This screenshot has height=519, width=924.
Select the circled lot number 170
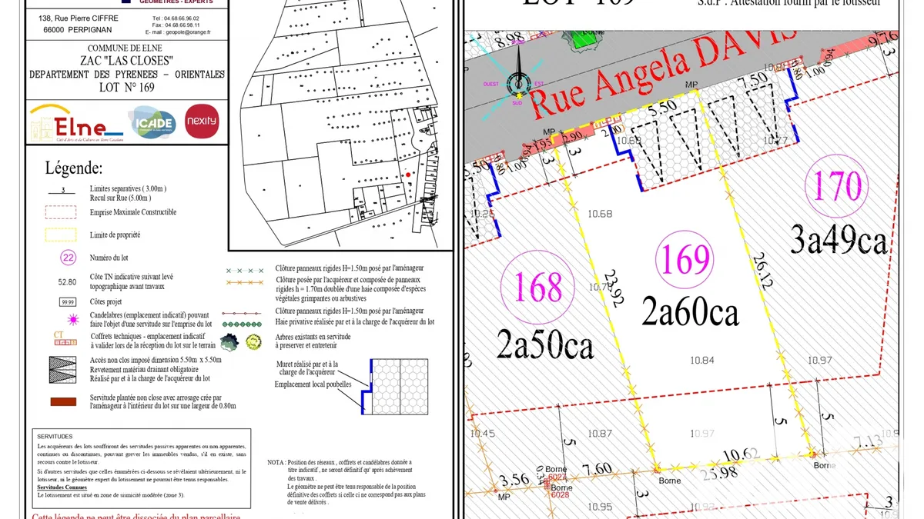[837, 187]
